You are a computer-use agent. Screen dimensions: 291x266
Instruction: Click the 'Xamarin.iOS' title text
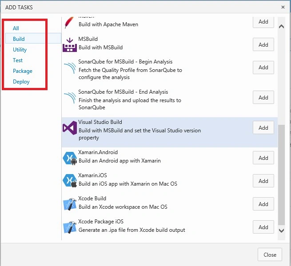pyautogui.click(x=92, y=175)
